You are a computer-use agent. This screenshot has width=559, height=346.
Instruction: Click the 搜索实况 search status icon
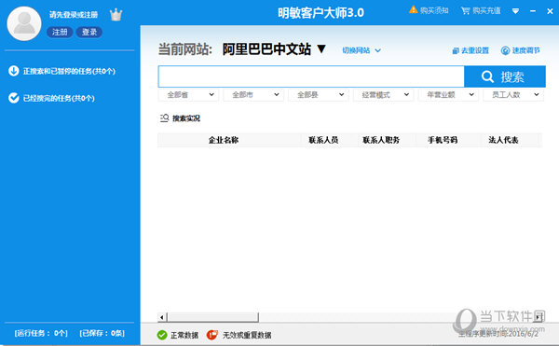click(x=164, y=118)
